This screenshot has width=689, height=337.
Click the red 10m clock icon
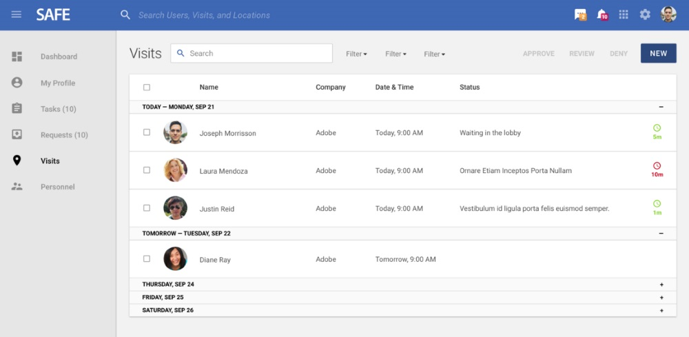(657, 166)
